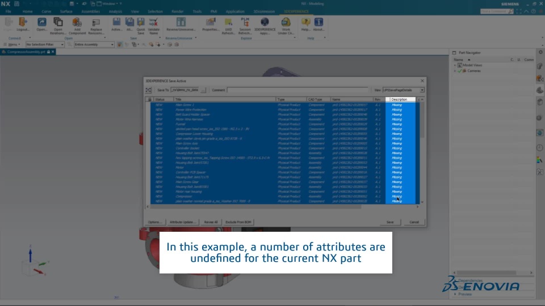Click the Replace Revisions icon
The image size is (545, 306).
pos(95,23)
